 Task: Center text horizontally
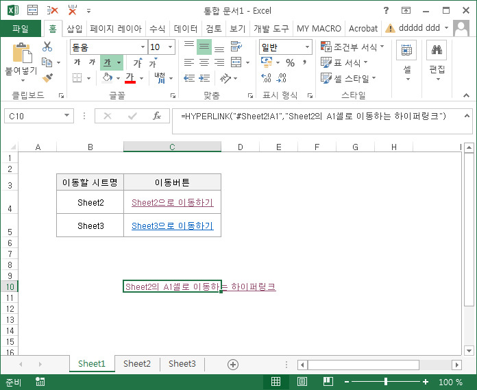click(204, 62)
